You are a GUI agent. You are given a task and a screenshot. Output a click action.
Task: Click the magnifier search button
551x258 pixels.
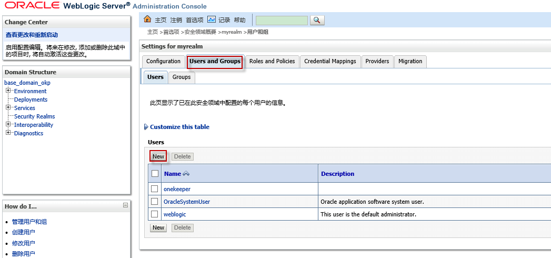tap(317, 20)
